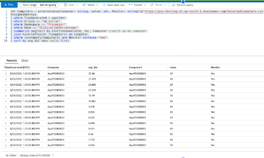The image size is (264, 158).
Task: Click the Computer1 column header
Action: point(135,67)
